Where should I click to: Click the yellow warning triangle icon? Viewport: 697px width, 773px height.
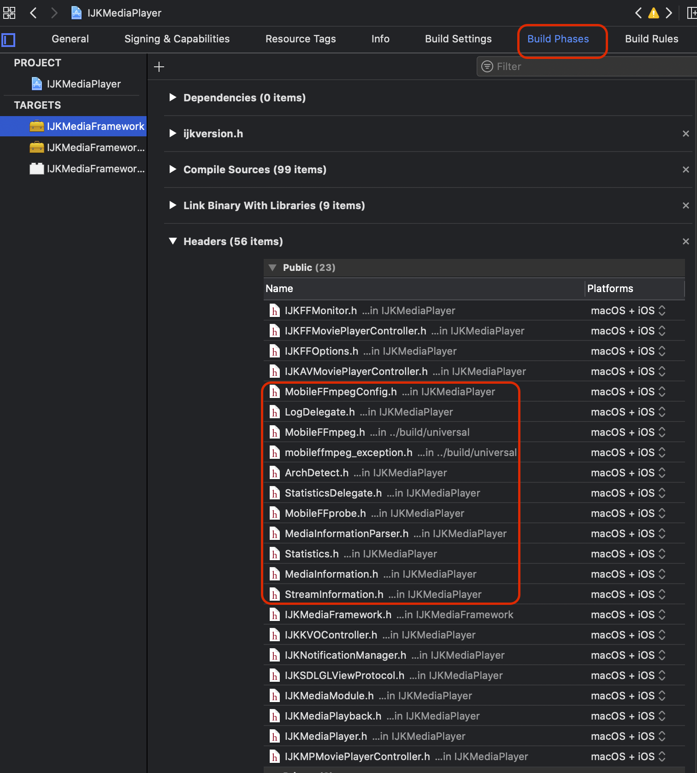click(x=654, y=13)
